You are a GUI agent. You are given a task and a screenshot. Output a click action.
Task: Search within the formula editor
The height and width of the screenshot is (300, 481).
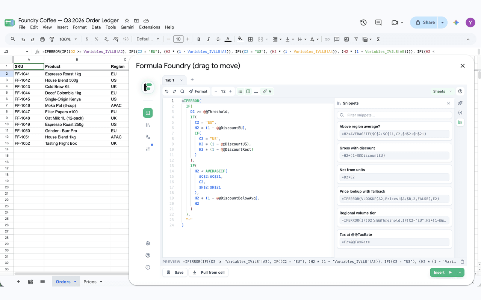[182, 91]
